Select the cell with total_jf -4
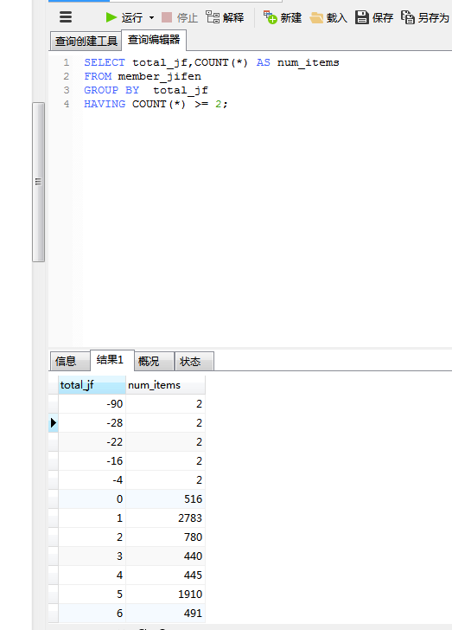 point(92,479)
